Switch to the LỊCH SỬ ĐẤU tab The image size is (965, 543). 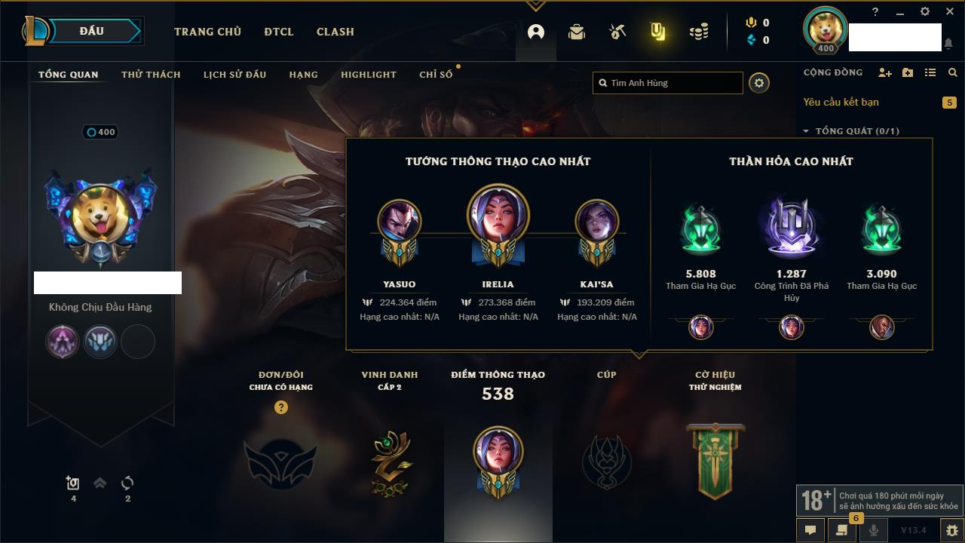pyautogui.click(x=234, y=75)
